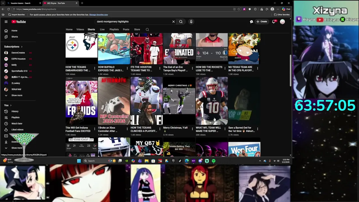Viewport: 359px width, 202px height.
Task: Switch to channel Videos tab
Action: 80,29
